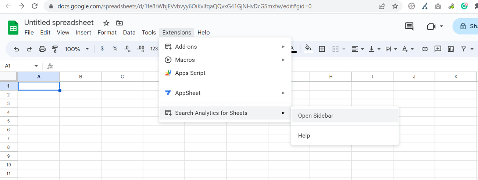
Task: Open vertical align options
Action: (374, 49)
